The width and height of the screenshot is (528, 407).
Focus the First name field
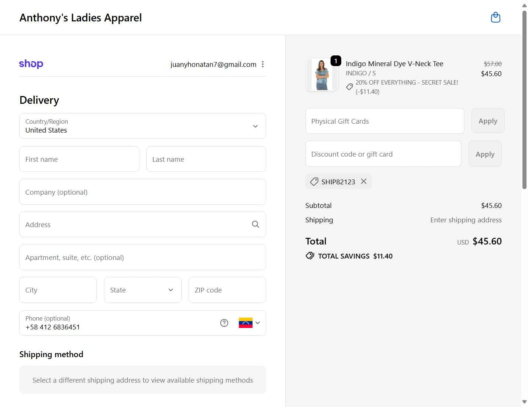tap(79, 159)
